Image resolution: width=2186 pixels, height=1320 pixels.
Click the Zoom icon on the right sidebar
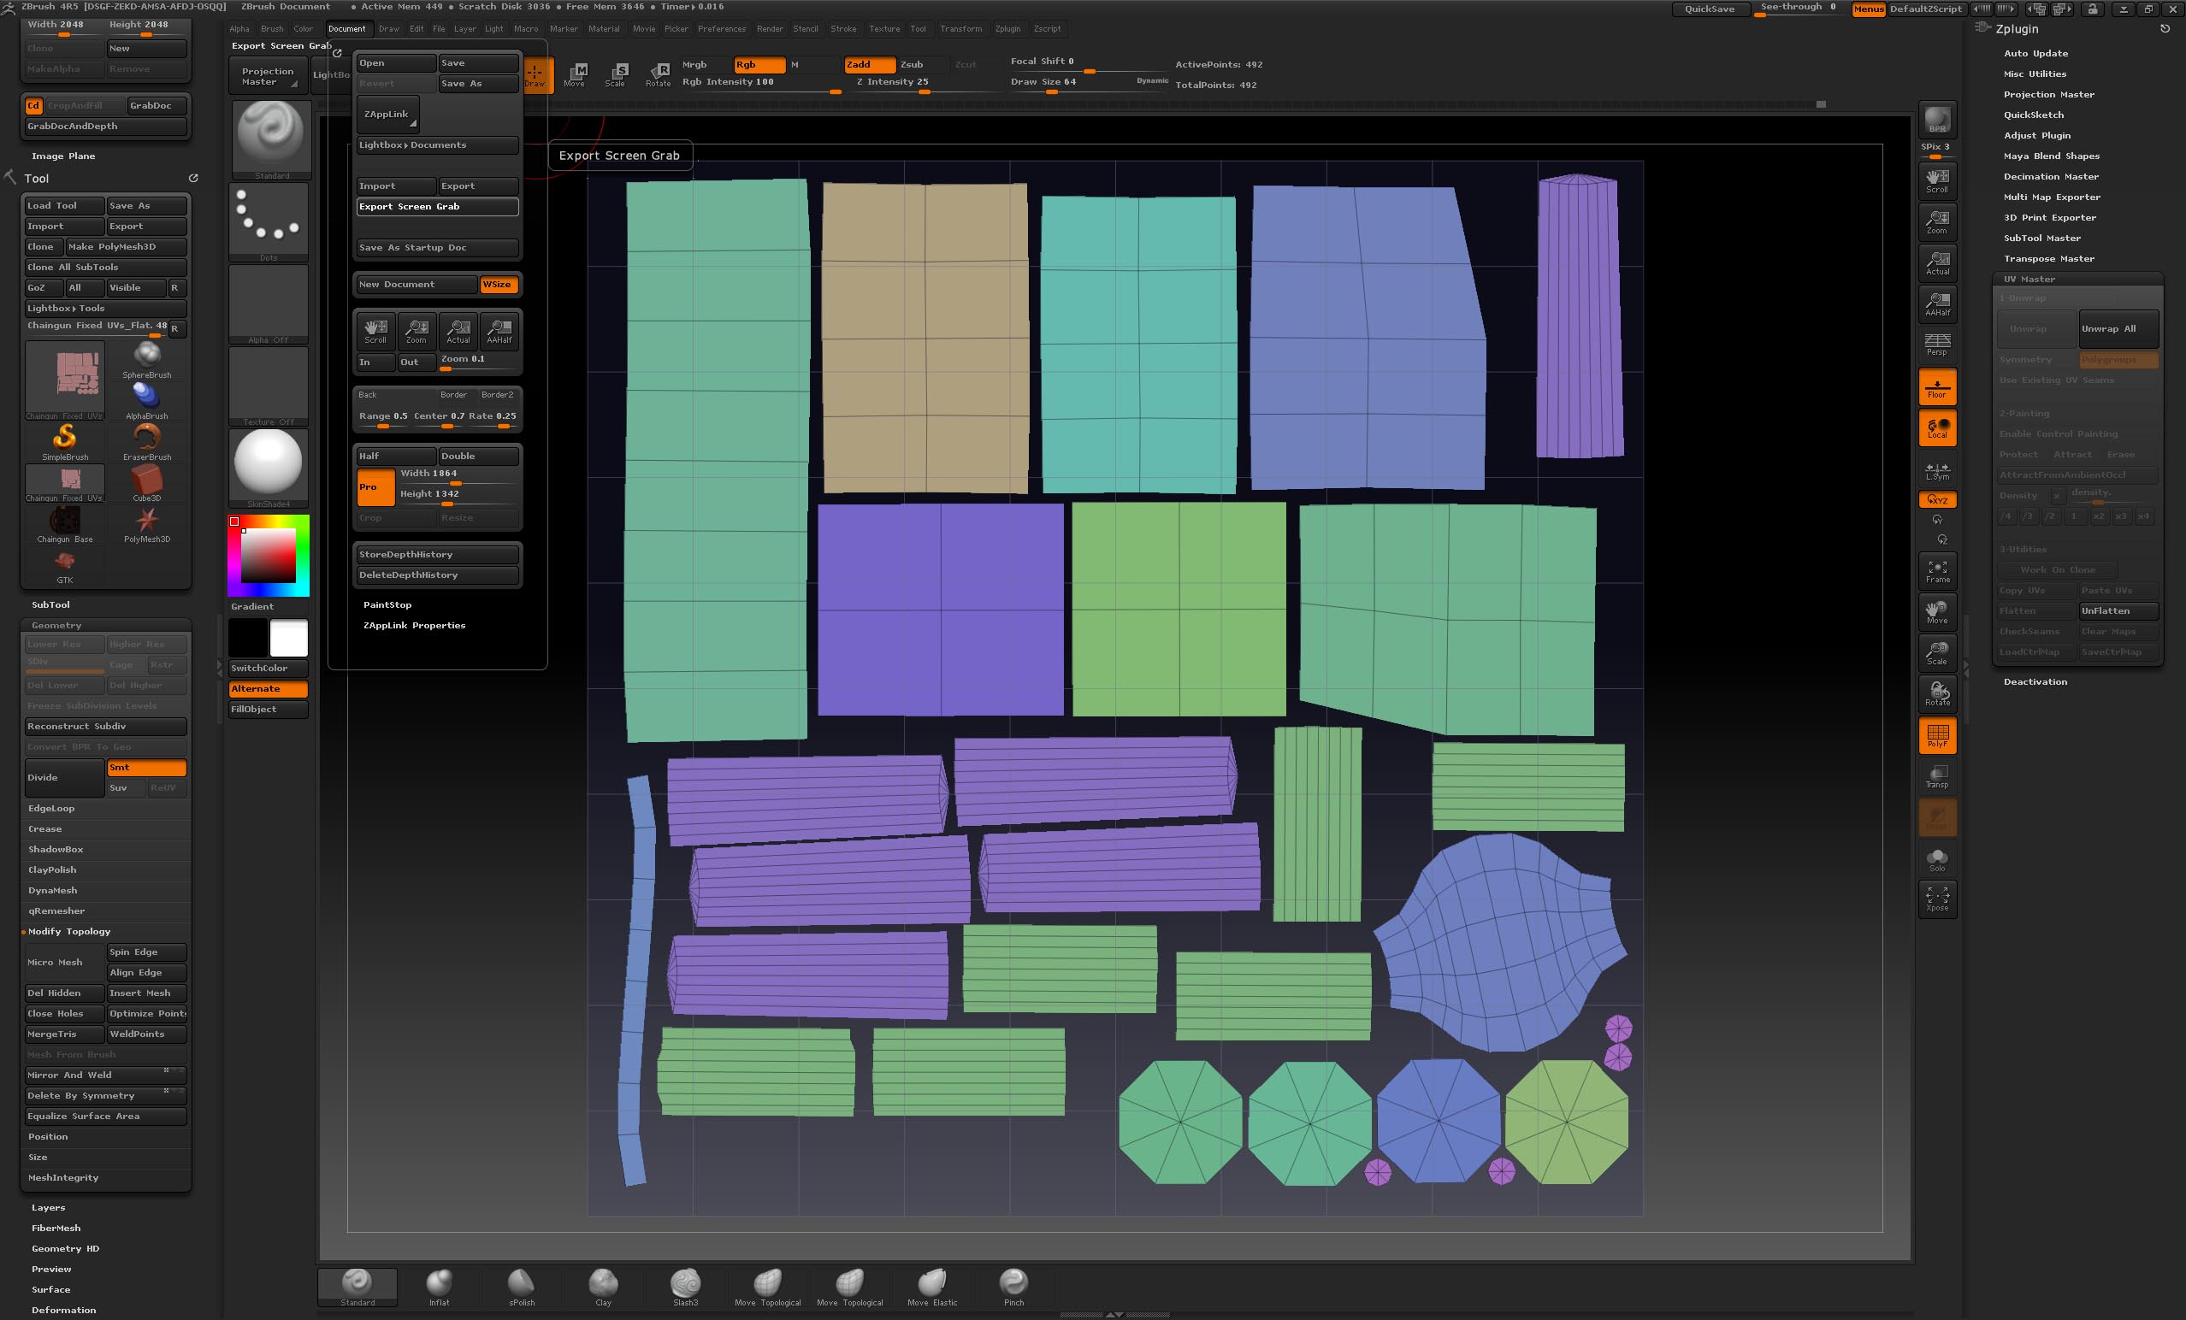pos(1938,221)
